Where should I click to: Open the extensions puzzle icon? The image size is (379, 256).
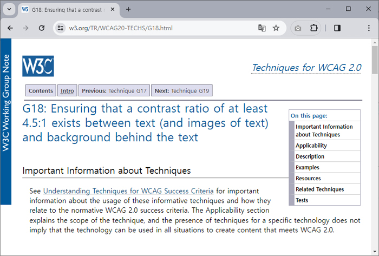click(313, 28)
